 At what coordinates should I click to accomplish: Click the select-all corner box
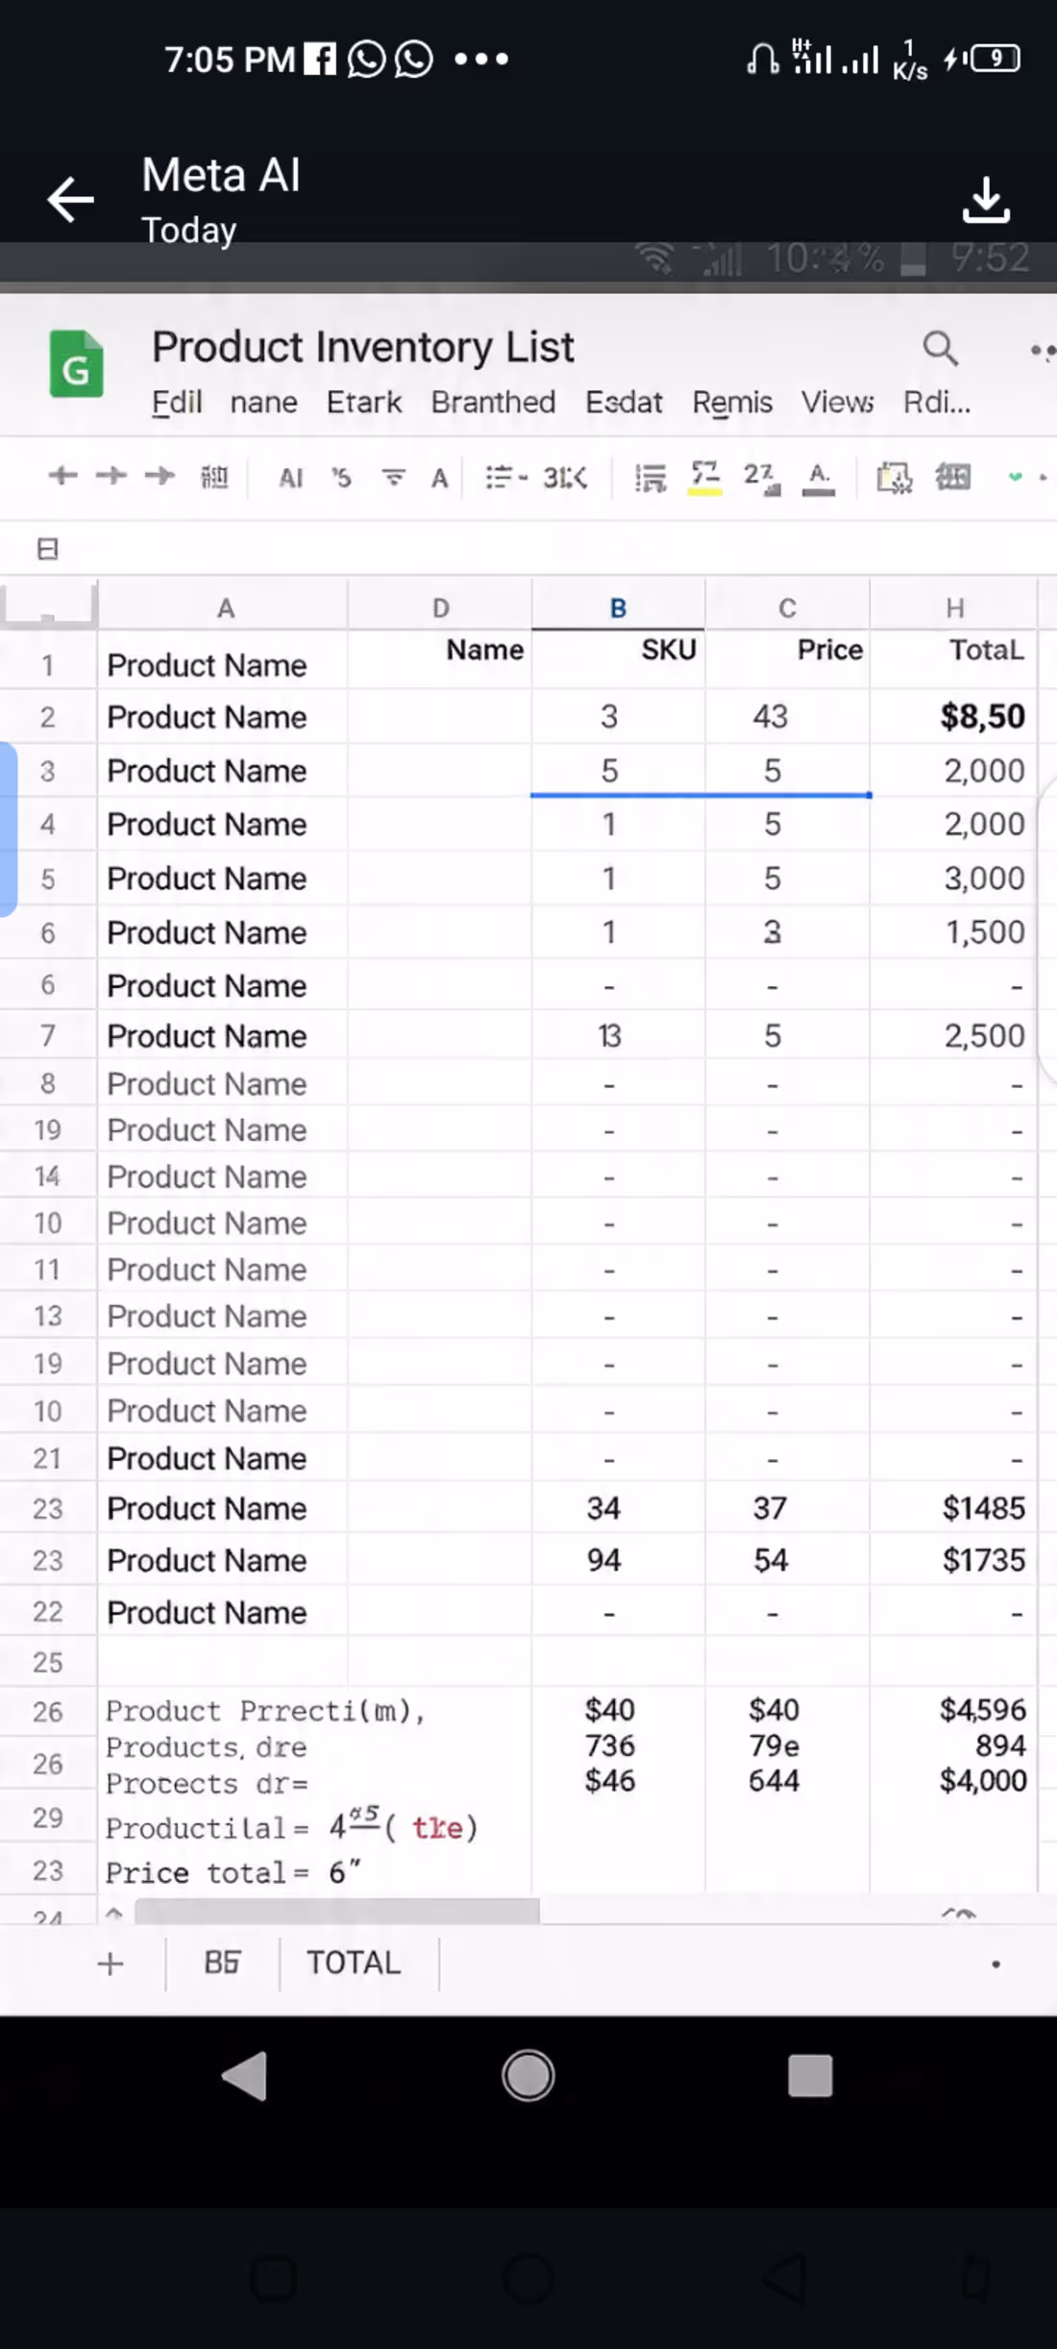49,605
